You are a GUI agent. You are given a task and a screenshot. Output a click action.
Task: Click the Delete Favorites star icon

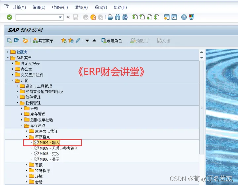pyautogui.click(x=71, y=41)
